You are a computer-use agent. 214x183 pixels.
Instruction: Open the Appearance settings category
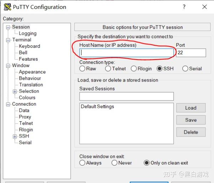point(32,72)
